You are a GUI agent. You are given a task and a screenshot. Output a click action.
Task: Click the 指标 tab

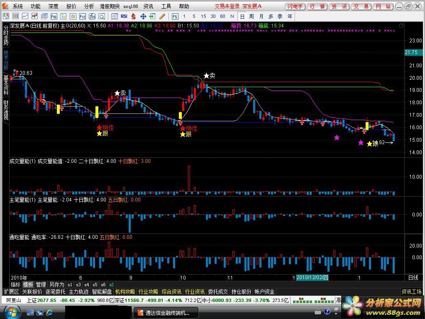15,285
